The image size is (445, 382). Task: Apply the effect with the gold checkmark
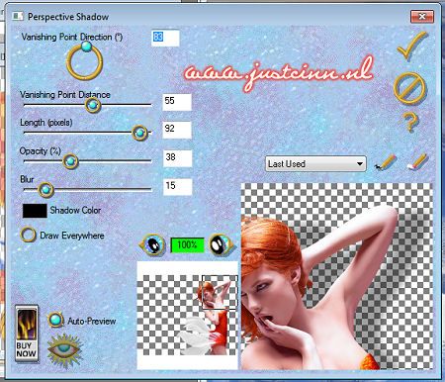[412, 47]
